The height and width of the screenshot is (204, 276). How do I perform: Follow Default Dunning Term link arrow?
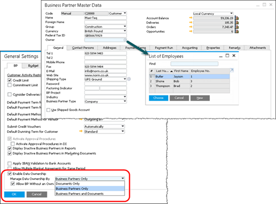pos(81,131)
